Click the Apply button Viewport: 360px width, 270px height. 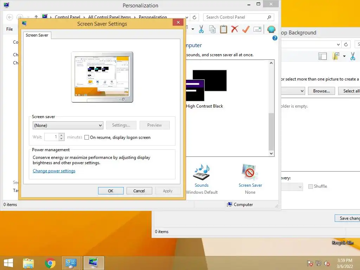point(168,191)
